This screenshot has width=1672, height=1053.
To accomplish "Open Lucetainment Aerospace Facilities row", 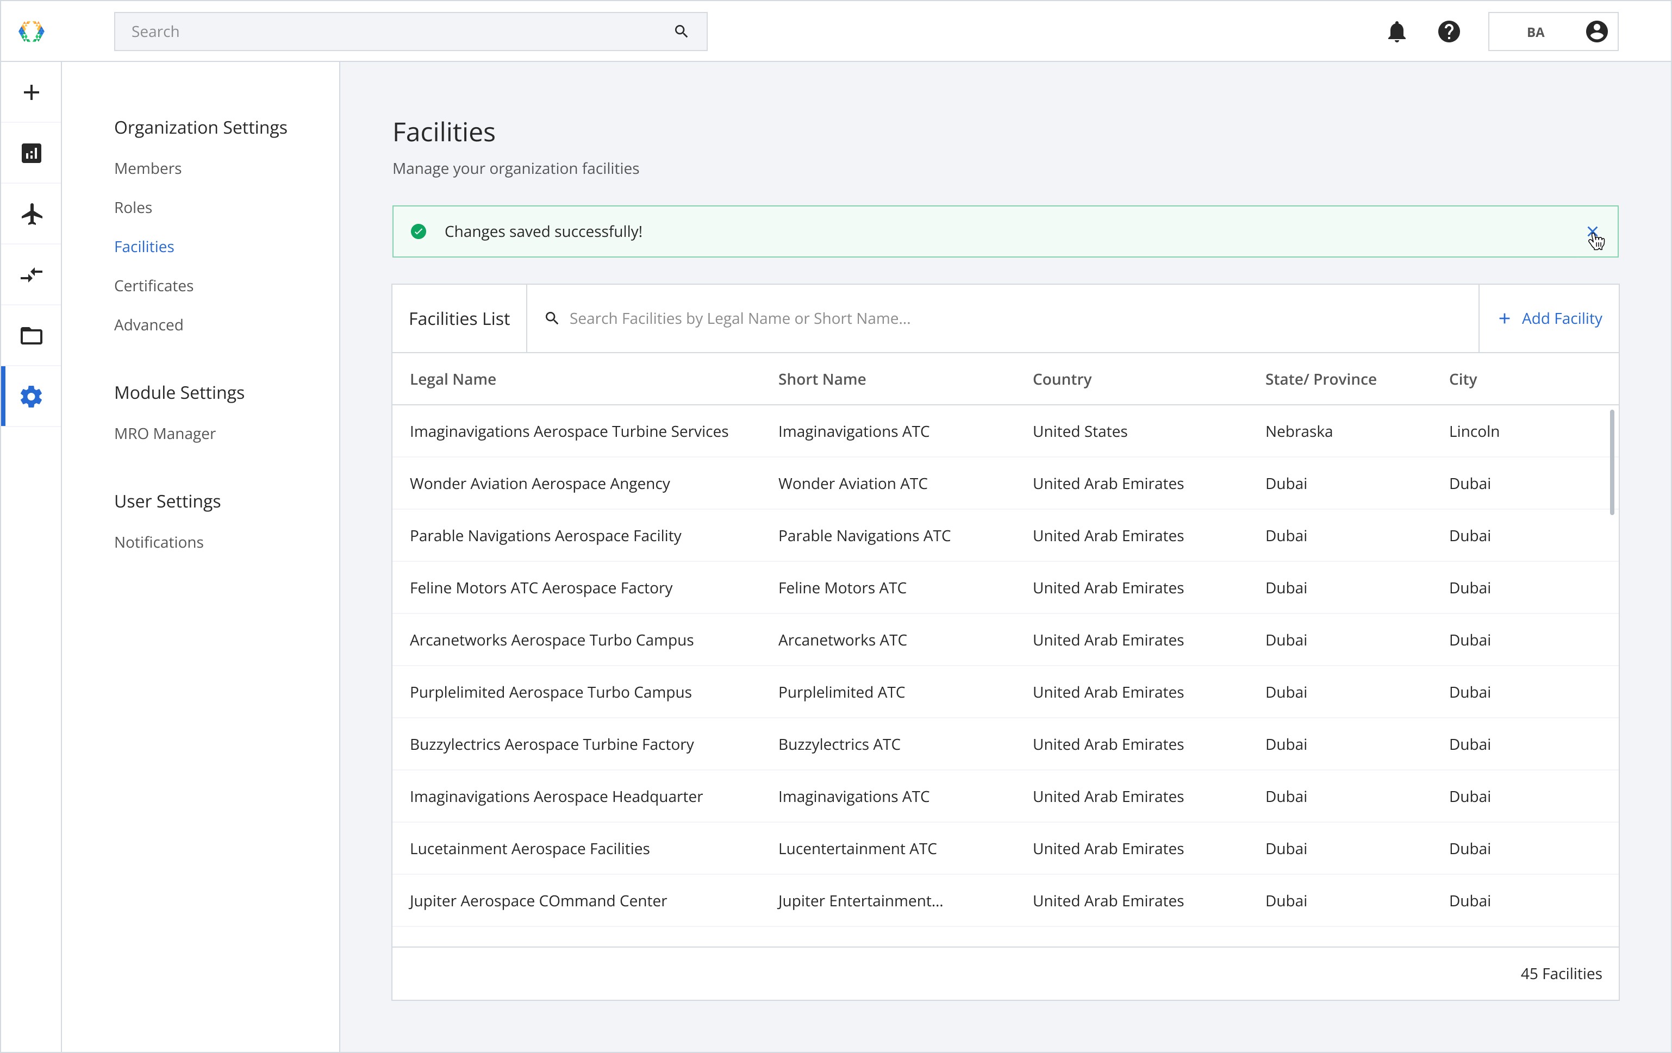I will coord(1006,848).
